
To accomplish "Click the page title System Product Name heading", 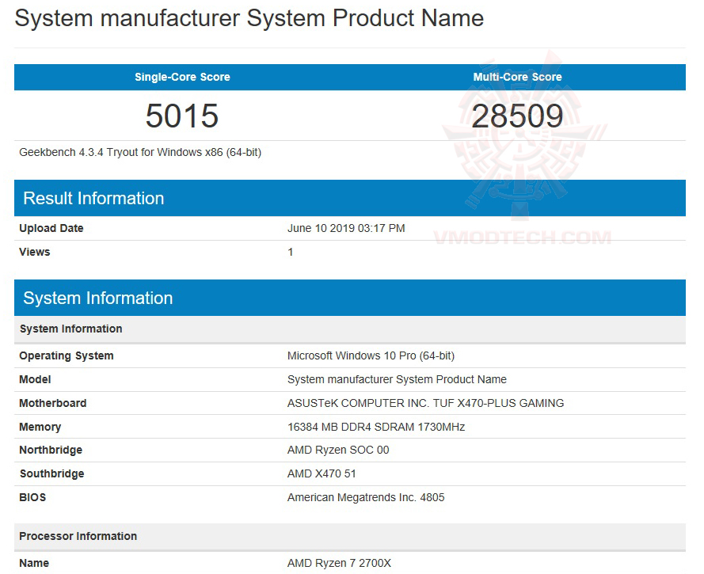I will point(249,18).
